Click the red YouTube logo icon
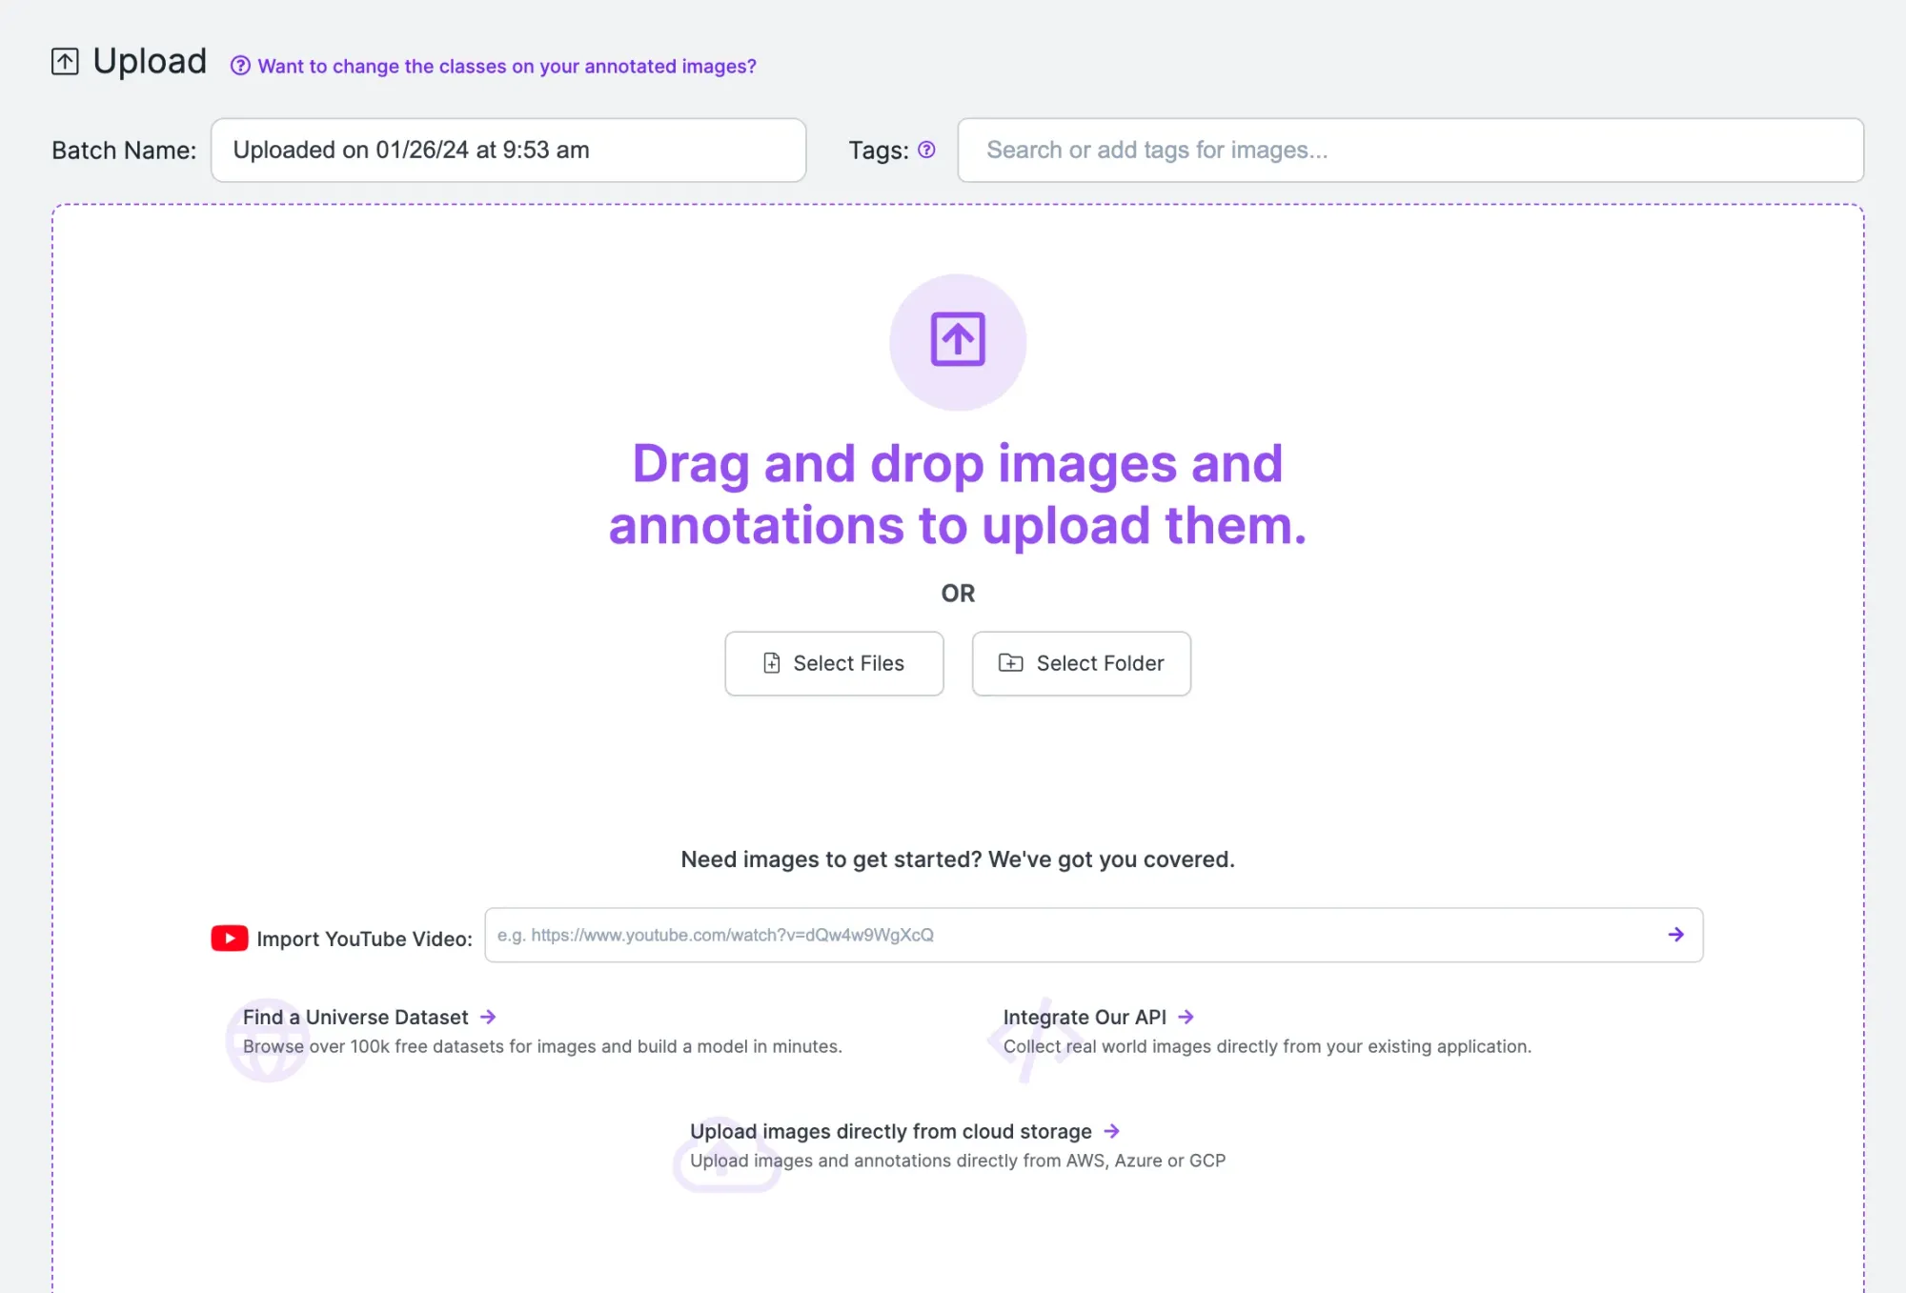 229,938
